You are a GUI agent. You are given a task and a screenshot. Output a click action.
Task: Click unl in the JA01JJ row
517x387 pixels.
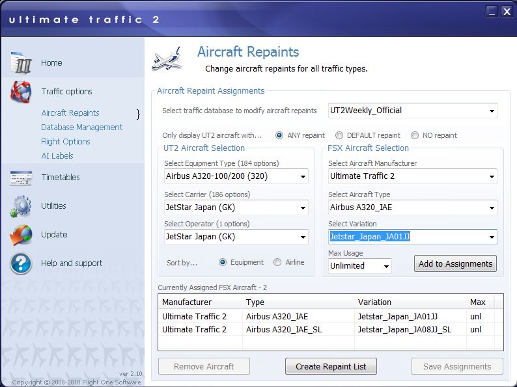pyautogui.click(x=475, y=317)
